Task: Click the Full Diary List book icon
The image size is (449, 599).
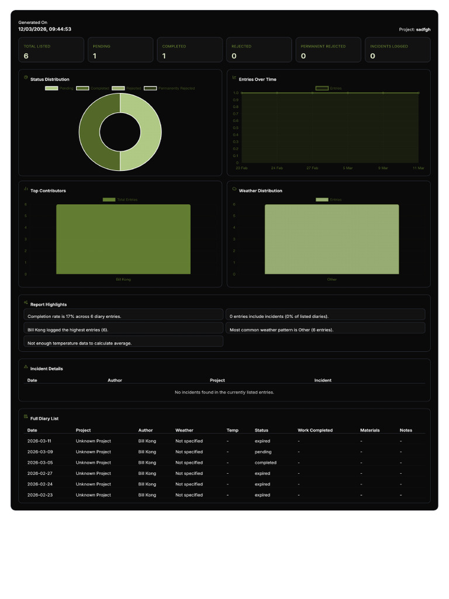Action: coord(26,416)
